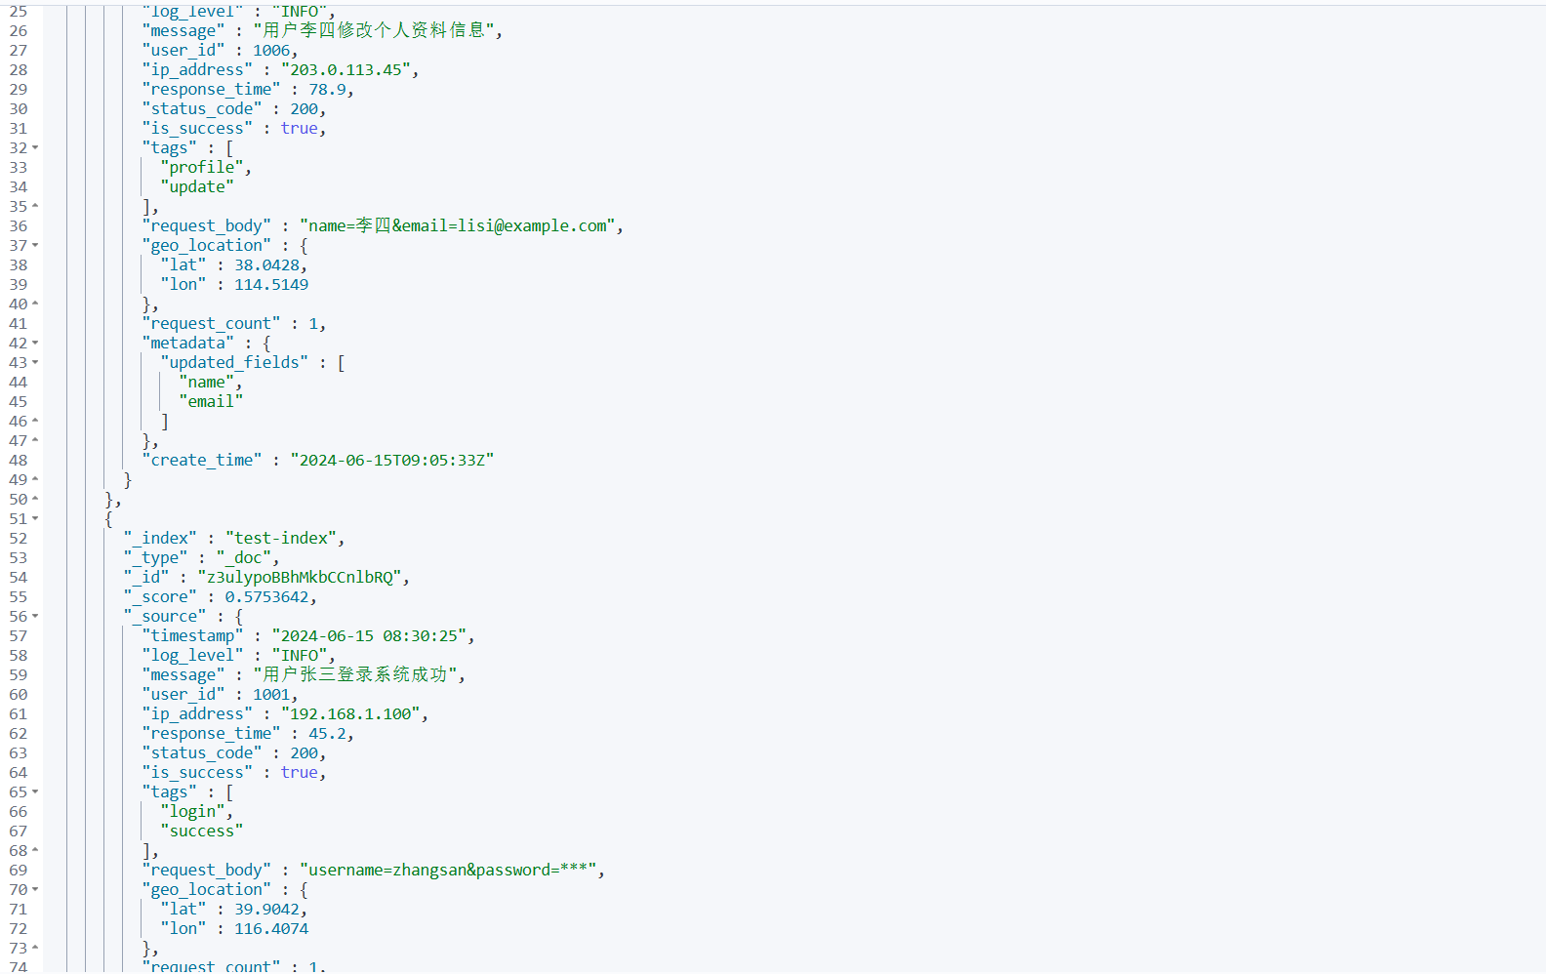Click fold marker at line 68
This screenshot has width=1546, height=974.
[35, 850]
